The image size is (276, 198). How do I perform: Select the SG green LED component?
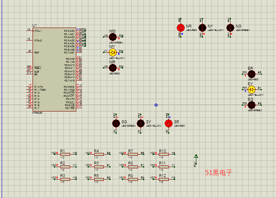point(116,123)
